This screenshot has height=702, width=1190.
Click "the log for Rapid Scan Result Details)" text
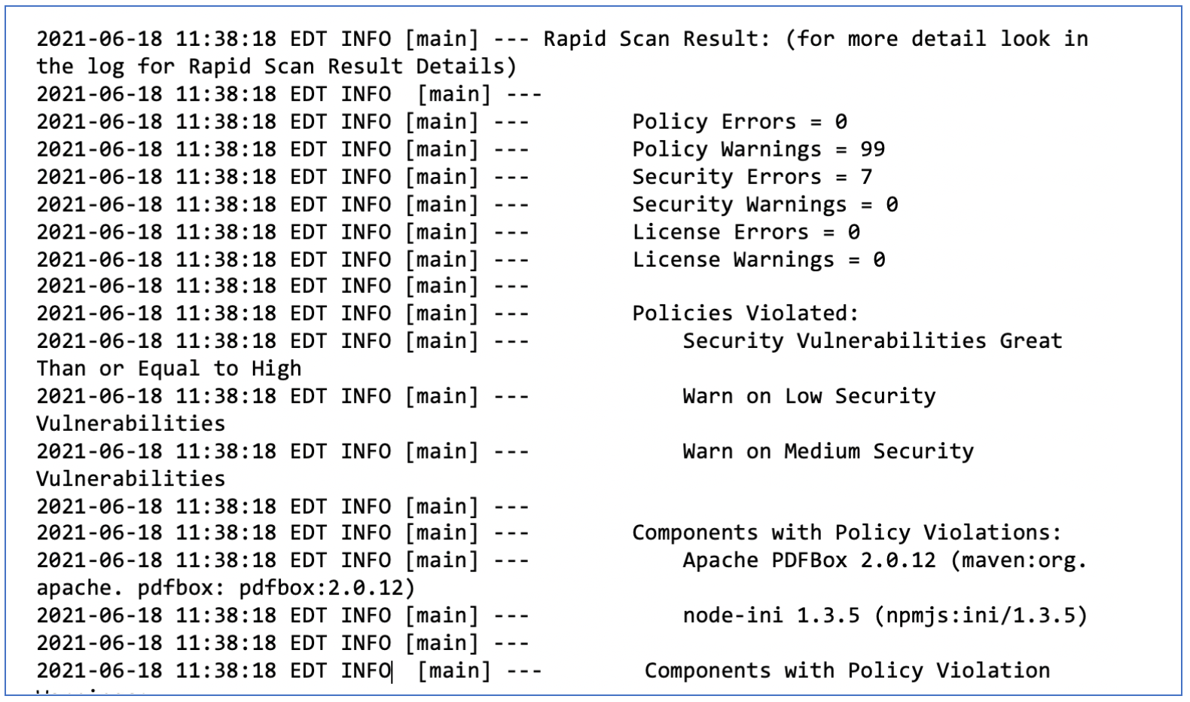[x=276, y=66]
